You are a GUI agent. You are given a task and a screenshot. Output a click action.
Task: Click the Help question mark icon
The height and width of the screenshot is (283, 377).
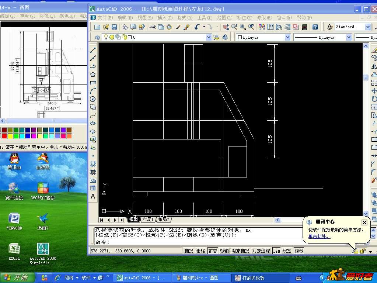pyautogui.click(x=315, y=27)
